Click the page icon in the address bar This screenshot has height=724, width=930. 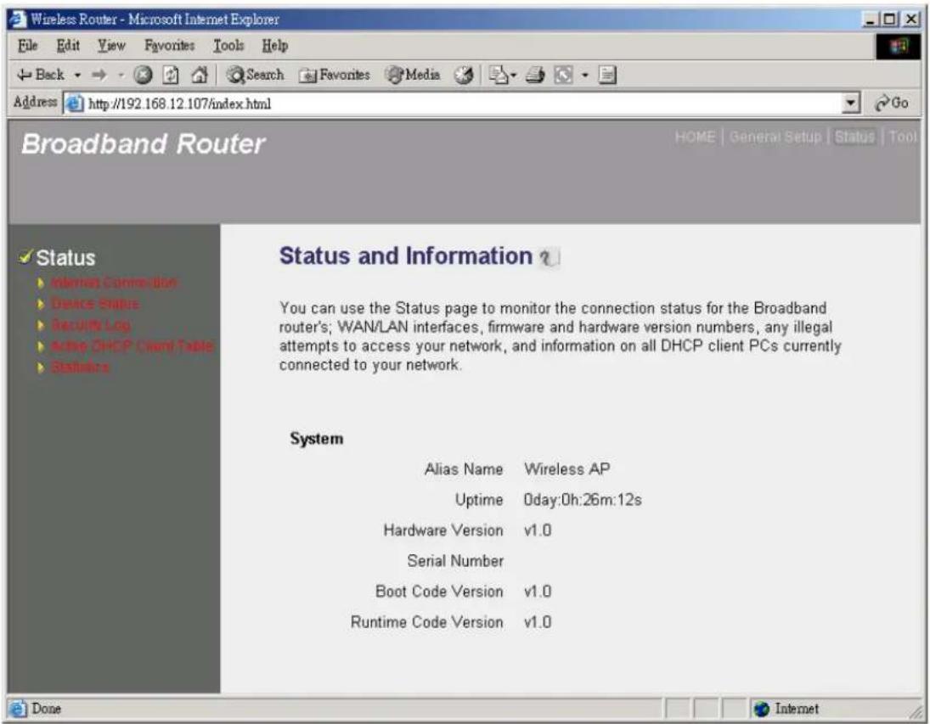point(74,104)
